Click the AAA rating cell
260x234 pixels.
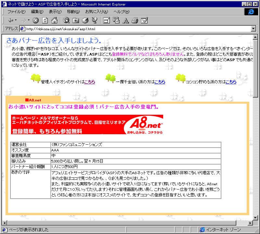point(136,150)
